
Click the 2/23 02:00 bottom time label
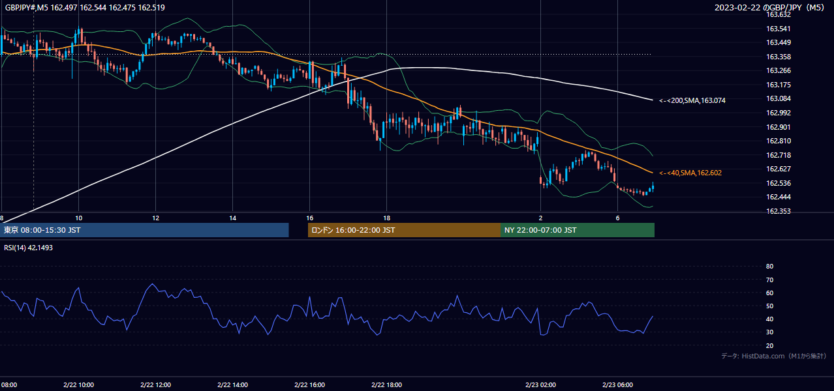pos(540,385)
